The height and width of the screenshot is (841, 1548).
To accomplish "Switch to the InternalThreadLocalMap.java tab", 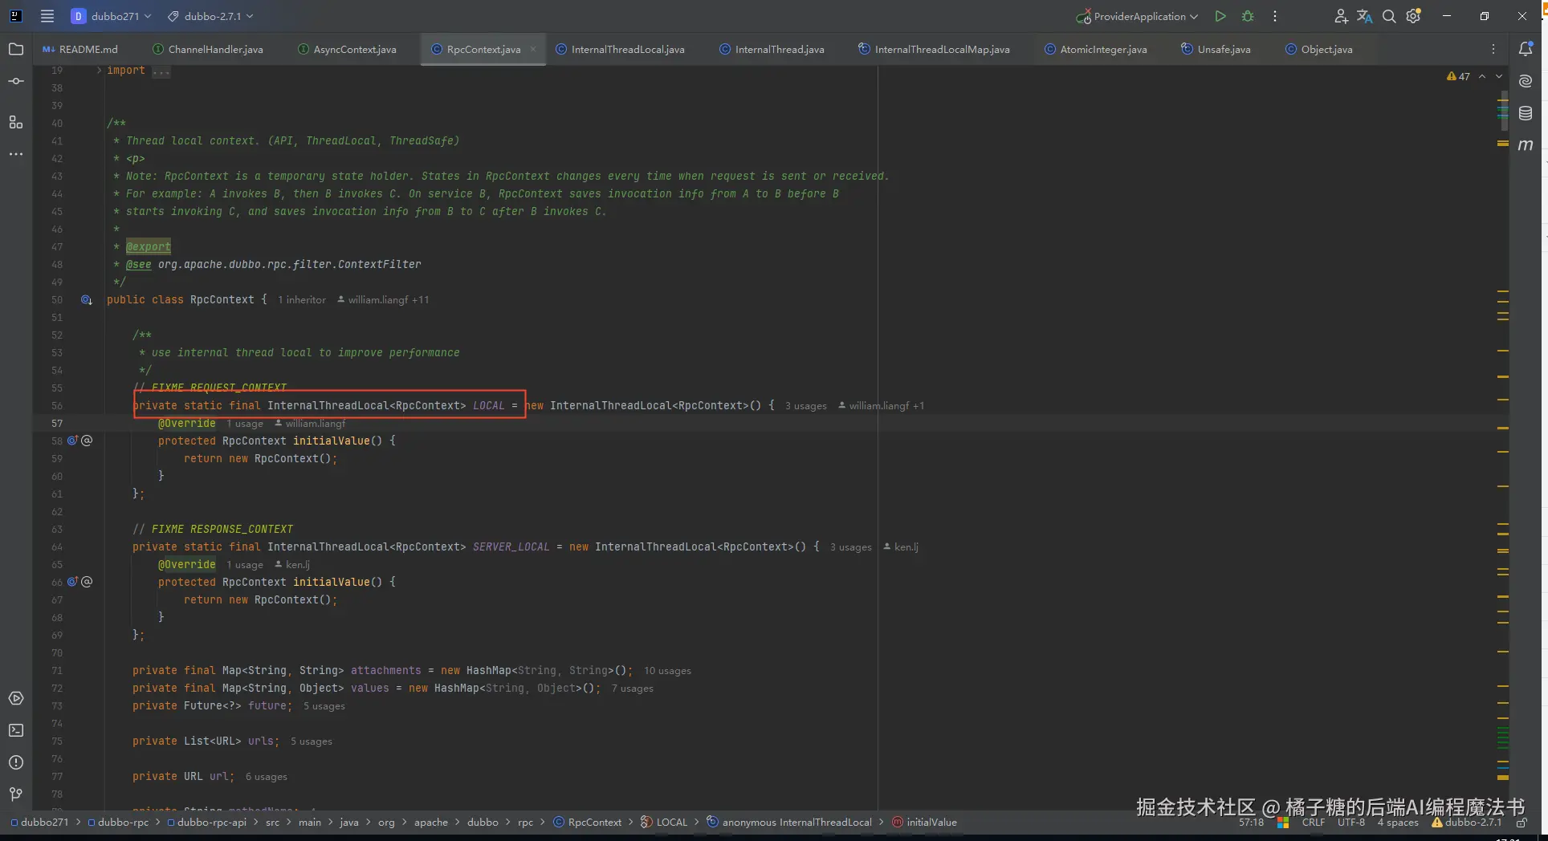I will tap(934, 49).
